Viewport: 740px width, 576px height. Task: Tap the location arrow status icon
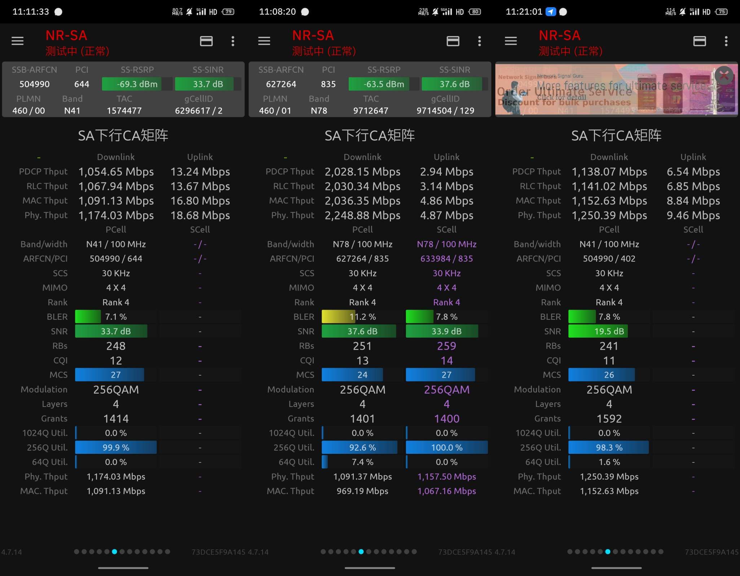(551, 12)
